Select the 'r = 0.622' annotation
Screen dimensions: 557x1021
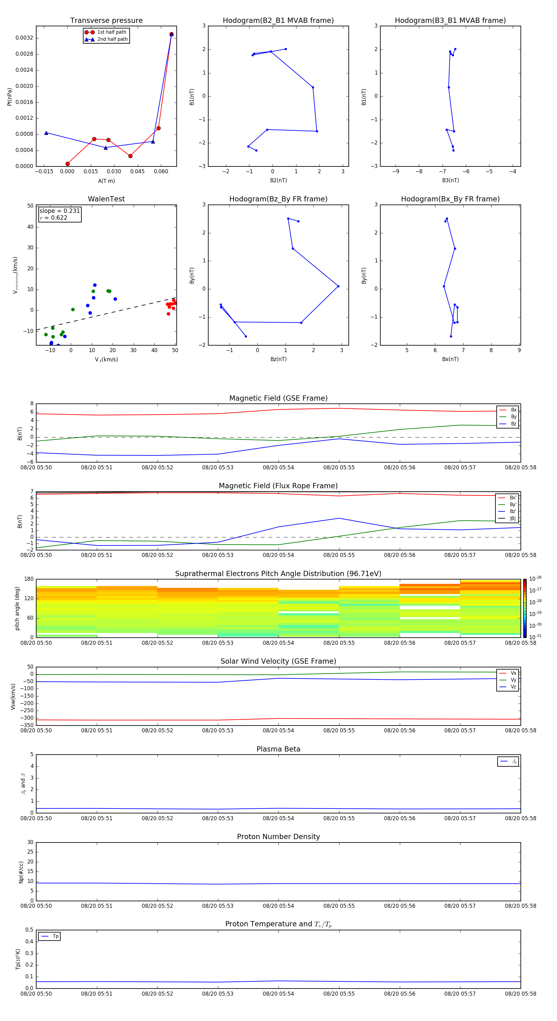click(54, 218)
